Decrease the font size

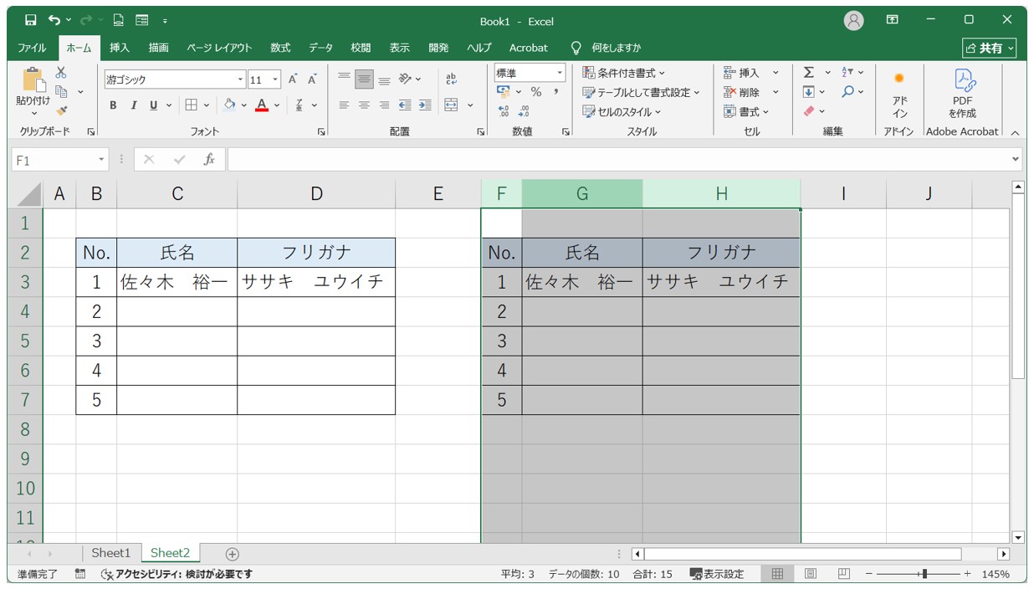(312, 79)
